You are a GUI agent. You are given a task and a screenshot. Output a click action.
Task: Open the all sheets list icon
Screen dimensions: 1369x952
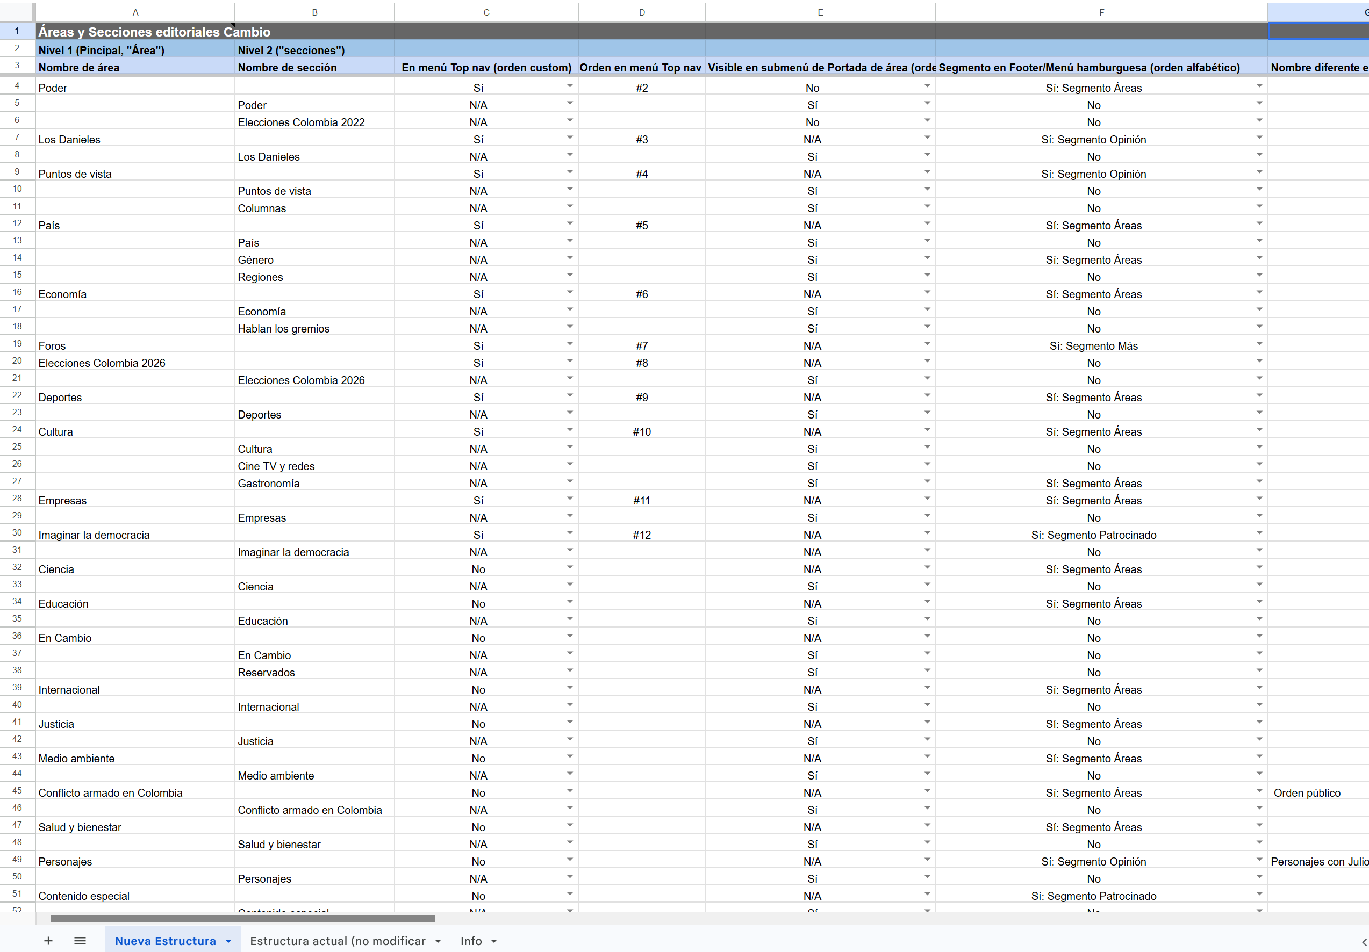80,941
